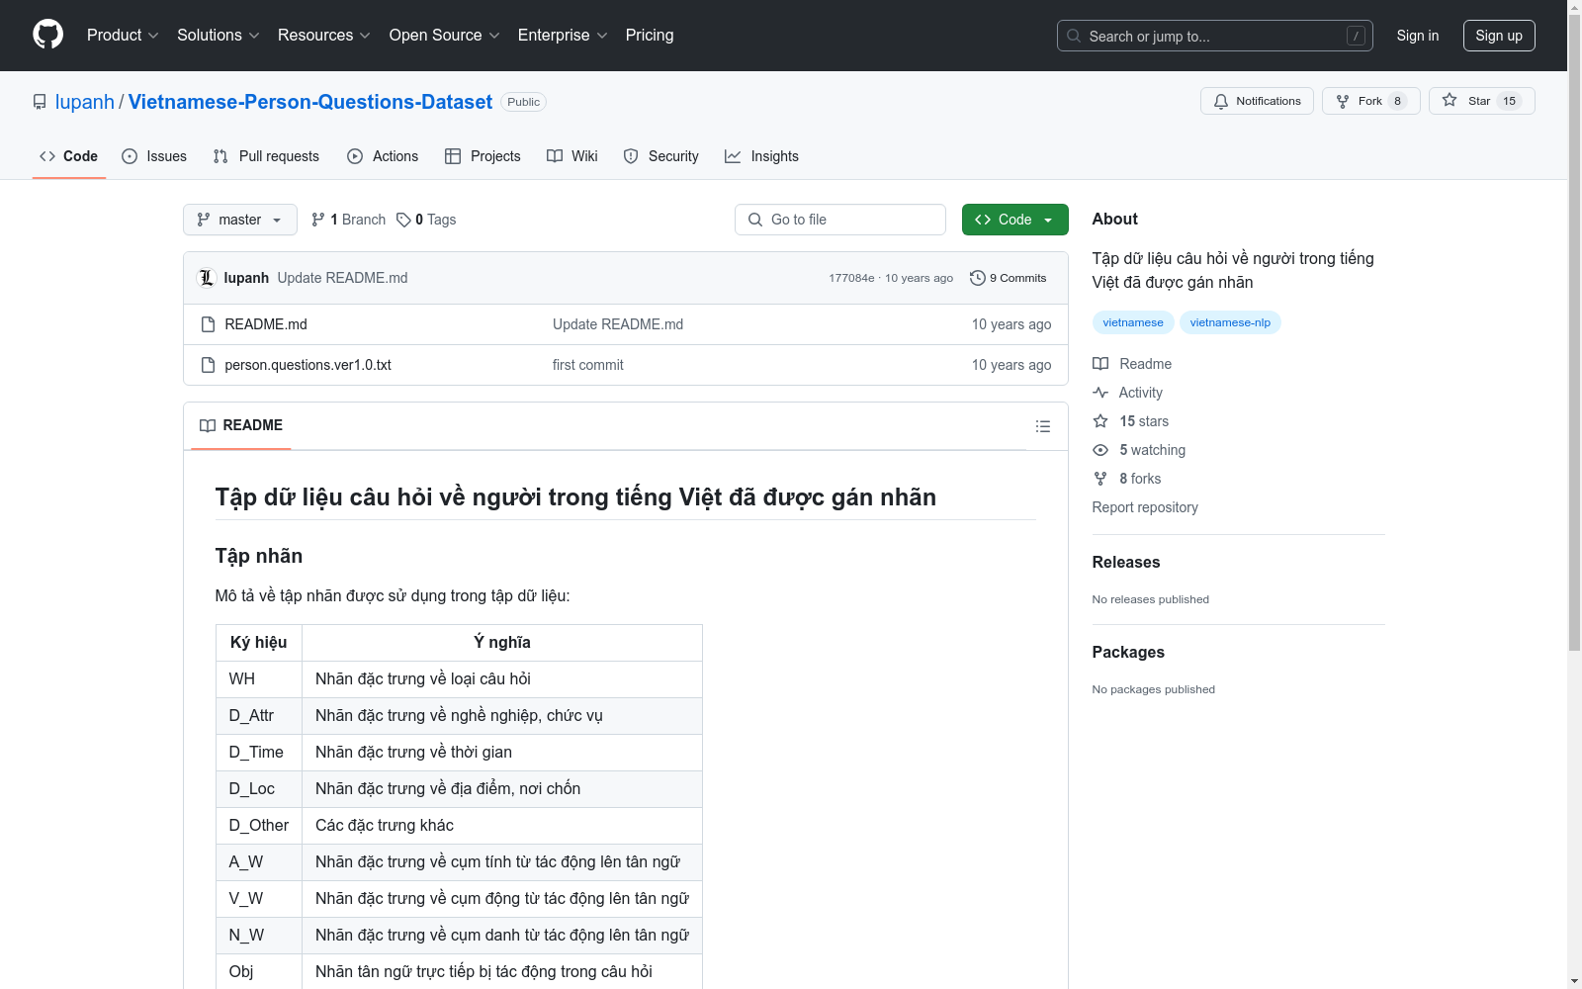Open the Wiki tab

[x=572, y=156]
